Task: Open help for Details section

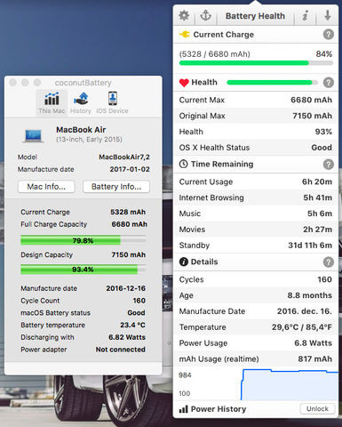Action: (328, 262)
